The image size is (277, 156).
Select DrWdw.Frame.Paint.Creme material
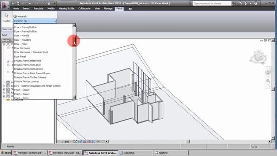pos(29,69)
